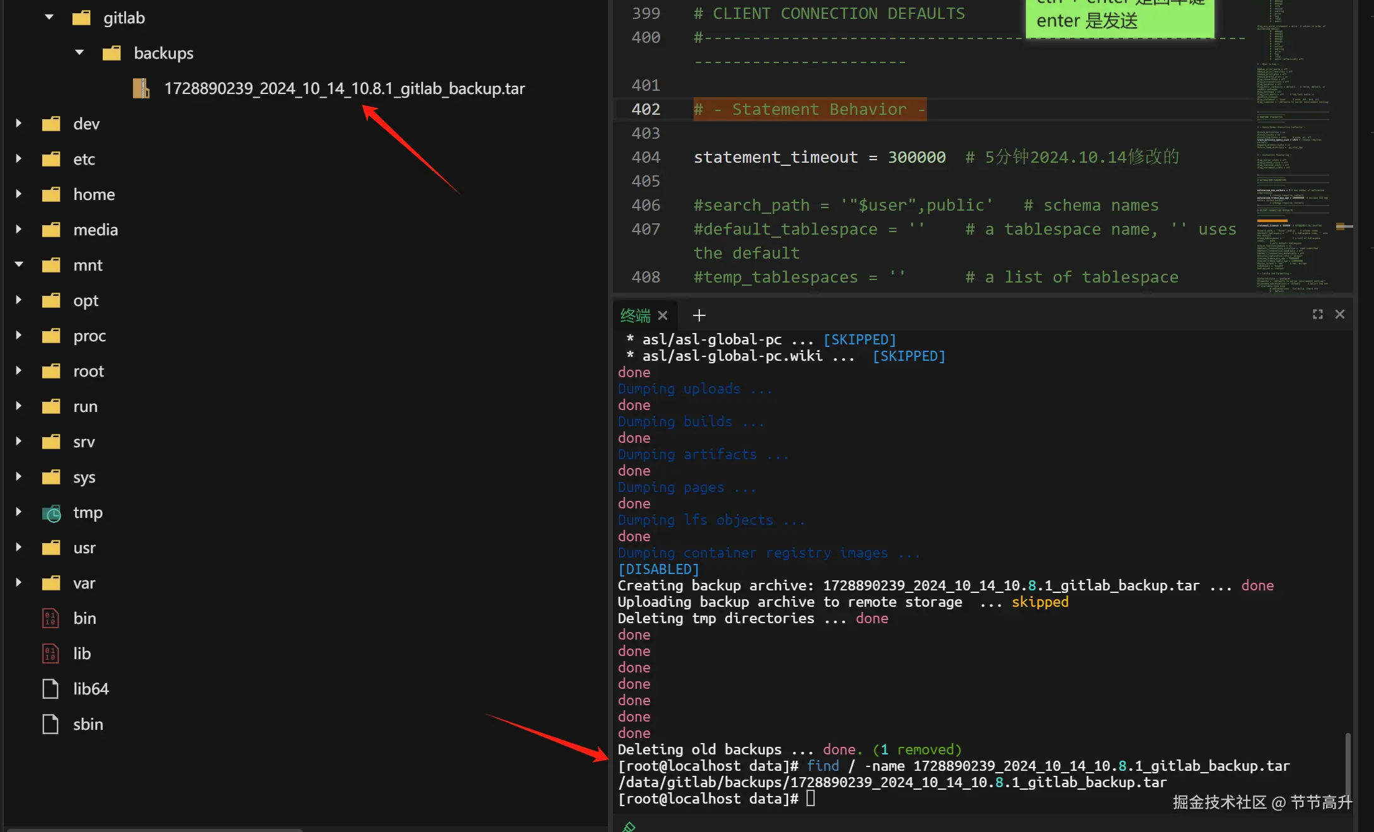Viewport: 1374px width, 832px height.
Task: Collapse the mnt folder arrow
Action: click(19, 265)
